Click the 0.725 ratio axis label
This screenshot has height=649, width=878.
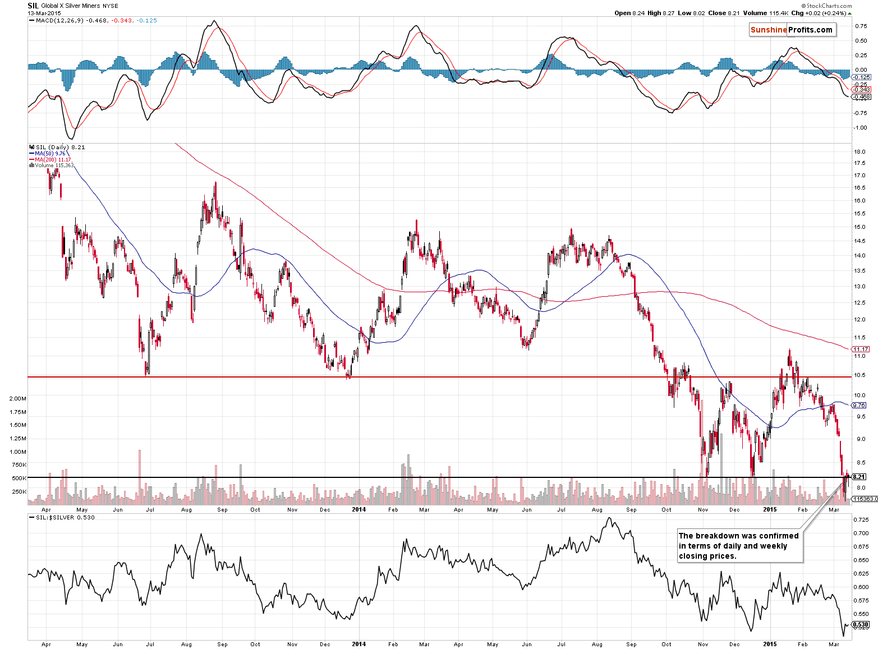pyautogui.click(x=861, y=519)
